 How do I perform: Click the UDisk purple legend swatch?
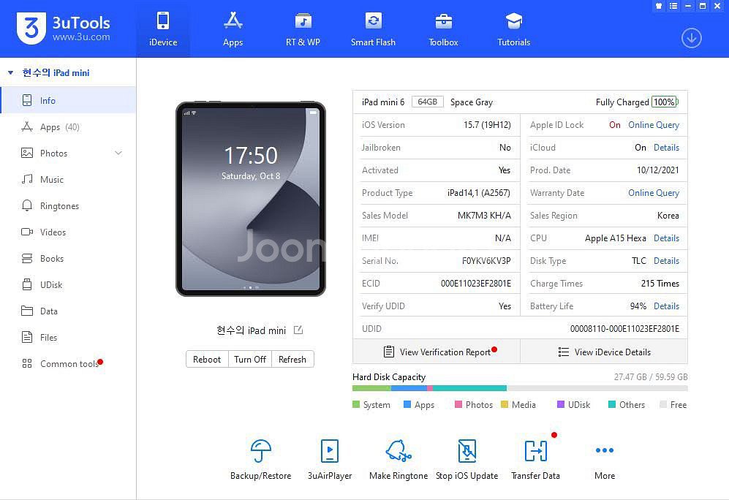tap(561, 404)
